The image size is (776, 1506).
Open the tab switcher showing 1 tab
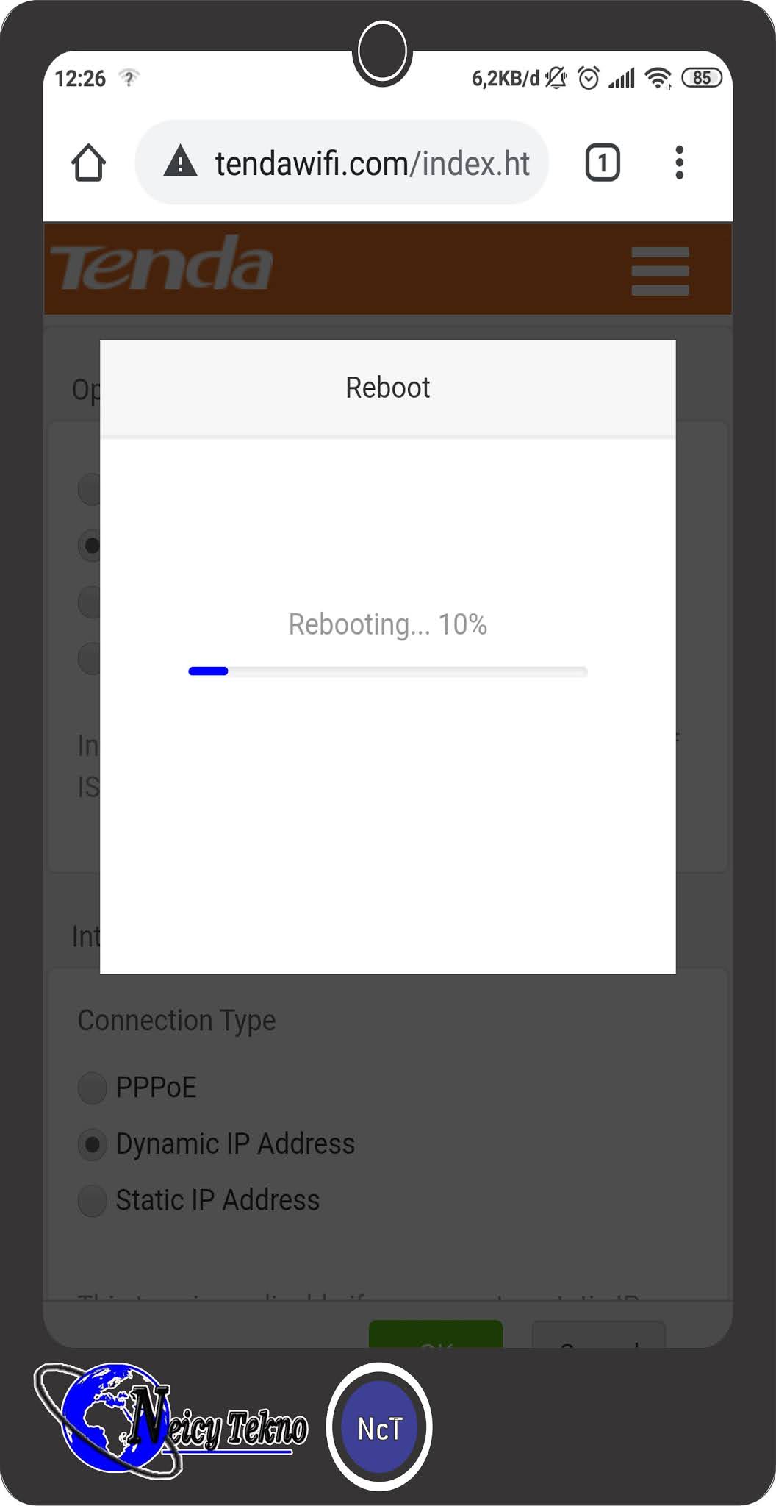click(602, 163)
